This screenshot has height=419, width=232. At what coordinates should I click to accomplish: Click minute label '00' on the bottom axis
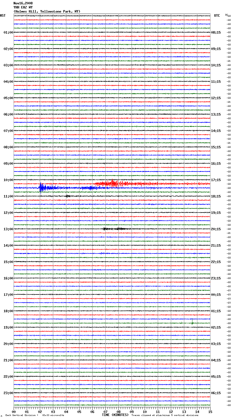coord(14,412)
